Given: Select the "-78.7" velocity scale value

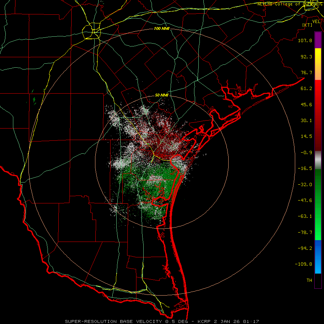Looking at the screenshot, I should (305, 233).
